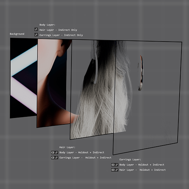The height and width of the screenshot is (189, 189).
Task: Select 'Body Layer - Holdout + Indirect' under Earrings Layer heading
Action: coord(142,165)
